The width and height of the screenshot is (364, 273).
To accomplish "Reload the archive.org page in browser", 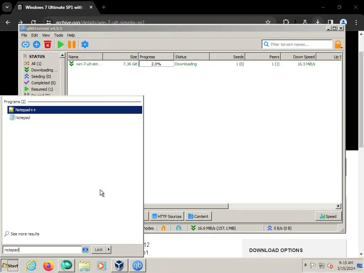I will (x=33, y=22).
